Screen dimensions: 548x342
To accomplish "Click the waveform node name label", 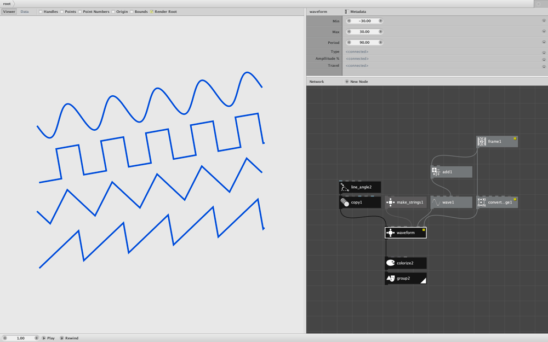I will tap(406, 233).
